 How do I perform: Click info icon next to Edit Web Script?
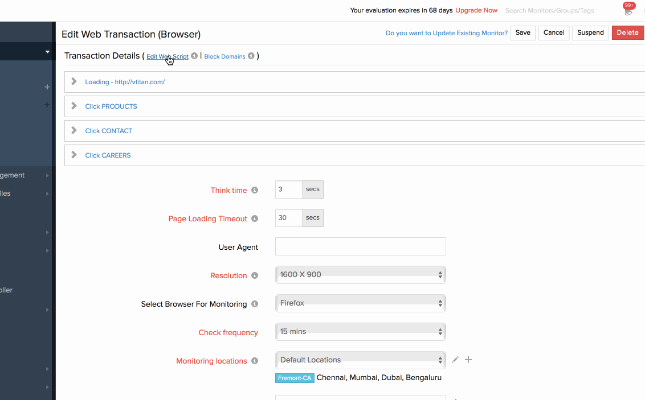[x=194, y=56]
